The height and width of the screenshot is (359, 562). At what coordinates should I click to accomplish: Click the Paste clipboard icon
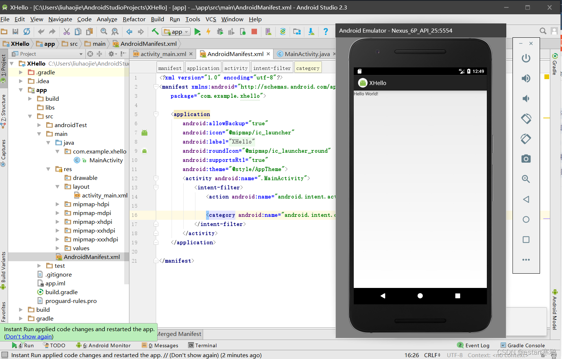point(89,32)
